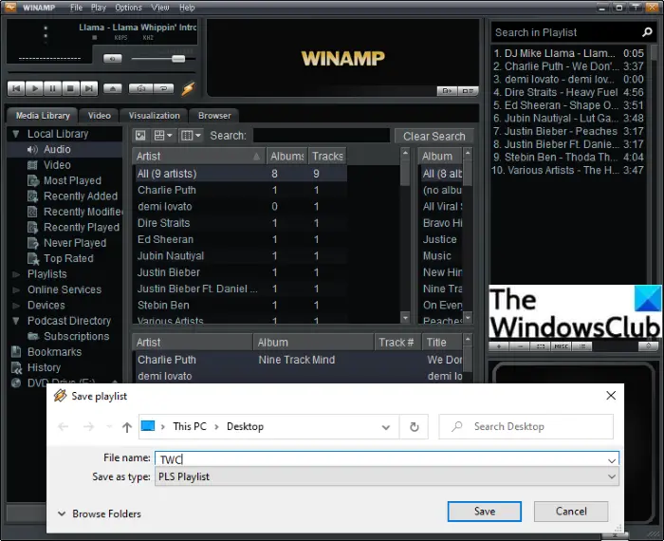Open the Play menu
The height and width of the screenshot is (541, 664).
[99, 8]
